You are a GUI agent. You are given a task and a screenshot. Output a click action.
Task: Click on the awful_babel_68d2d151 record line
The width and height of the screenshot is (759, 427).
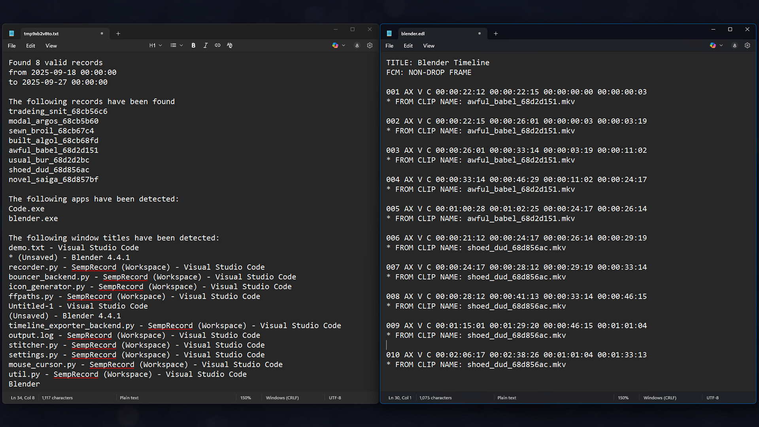53,150
